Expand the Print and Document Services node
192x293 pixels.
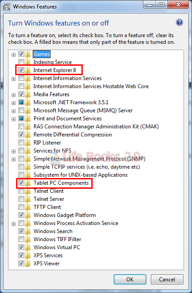(x=13, y=119)
